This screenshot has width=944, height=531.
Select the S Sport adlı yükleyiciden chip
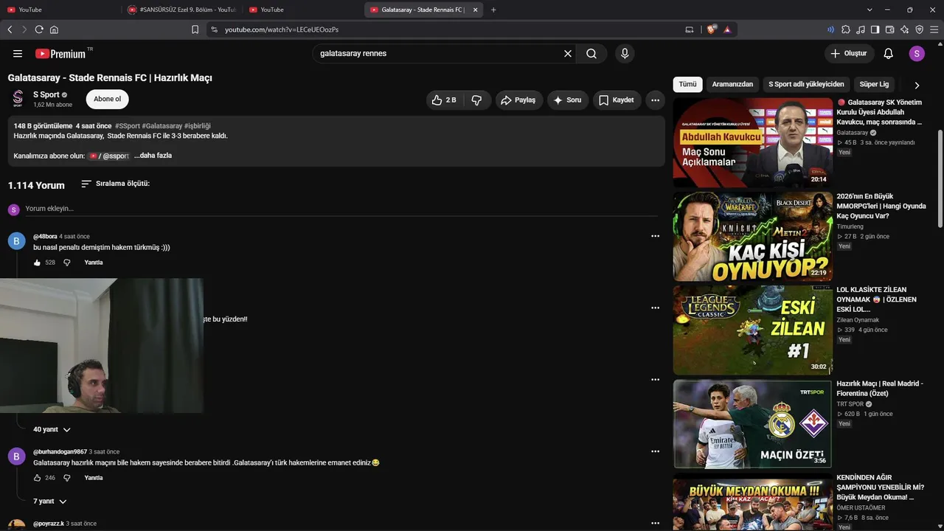[x=806, y=84]
